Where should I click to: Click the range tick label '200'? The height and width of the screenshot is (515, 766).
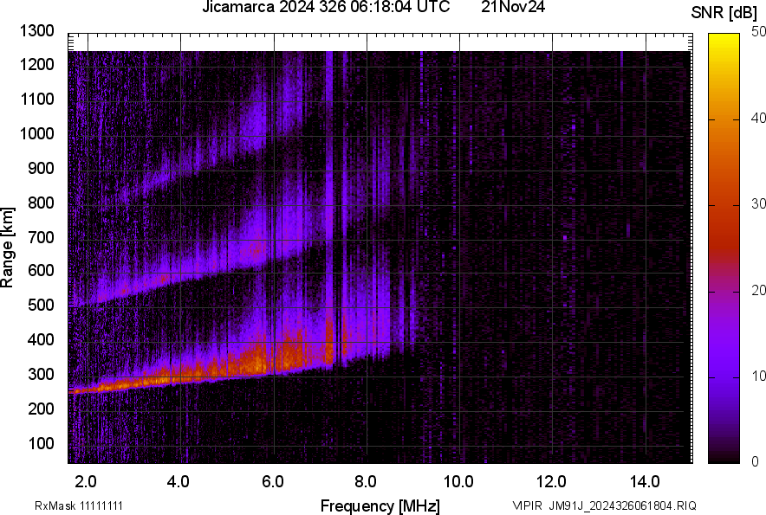(x=41, y=408)
